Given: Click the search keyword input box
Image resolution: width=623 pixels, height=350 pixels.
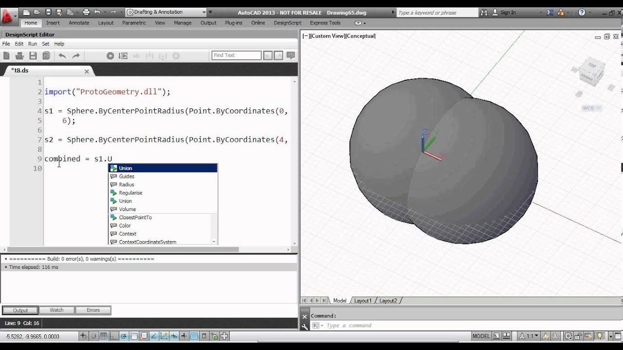Looking at the screenshot, I should click(x=437, y=13).
